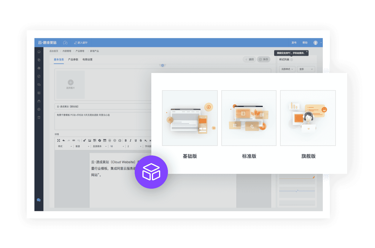
Task: Insert a table using the table icon
Action: tap(104, 141)
